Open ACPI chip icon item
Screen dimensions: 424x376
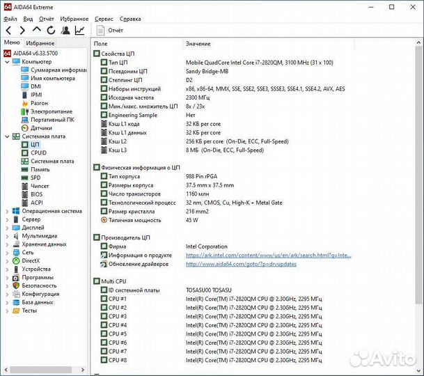tap(25, 203)
